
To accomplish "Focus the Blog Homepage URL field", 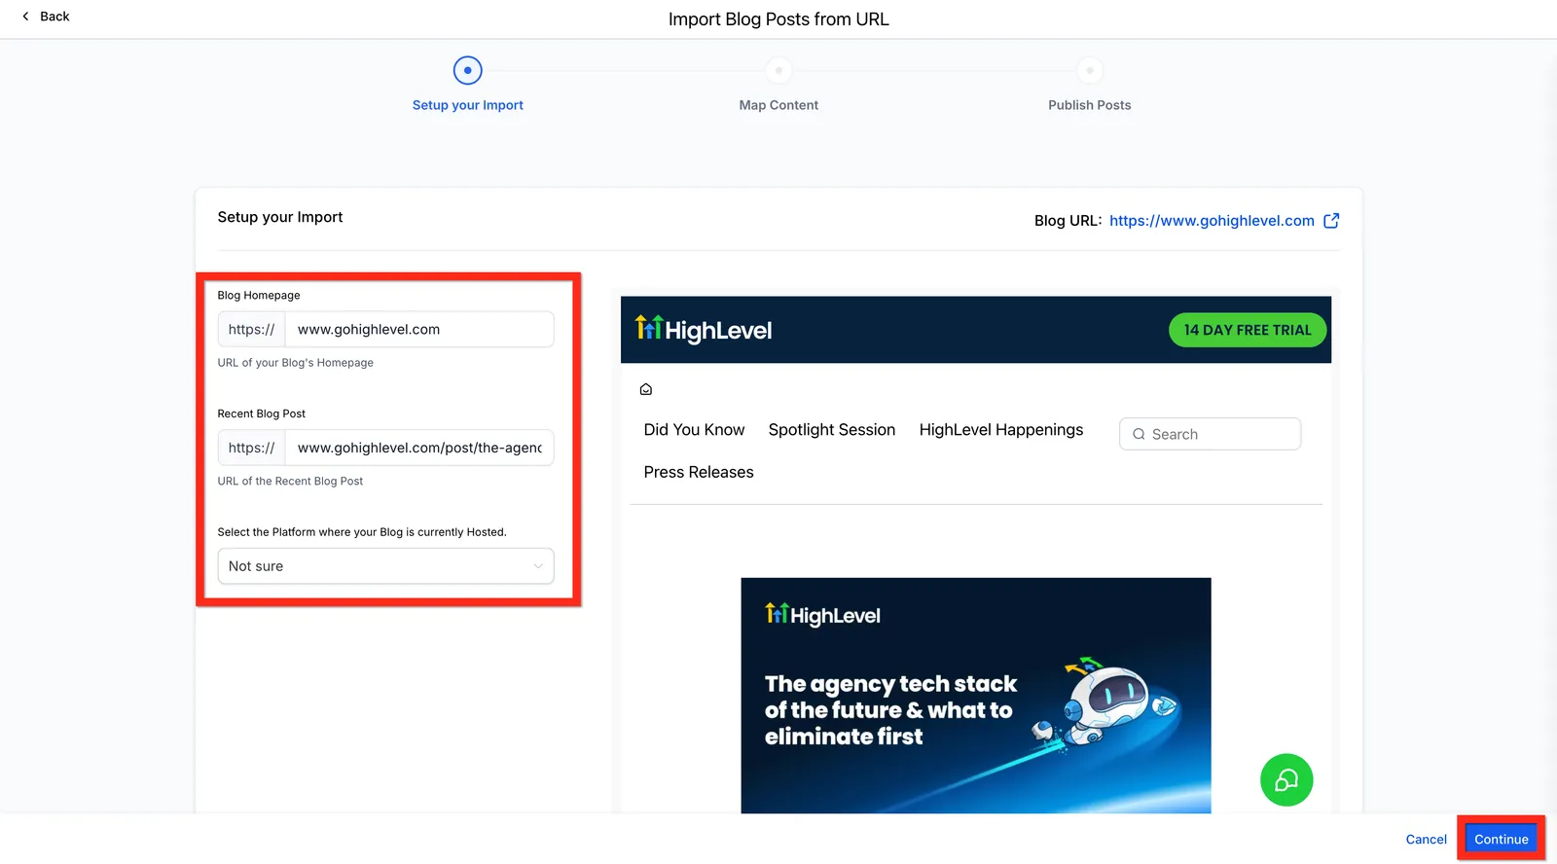I will click(419, 330).
